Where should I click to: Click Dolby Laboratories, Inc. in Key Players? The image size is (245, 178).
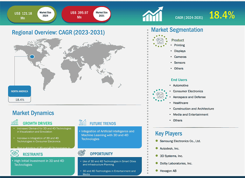click(x=176, y=163)
